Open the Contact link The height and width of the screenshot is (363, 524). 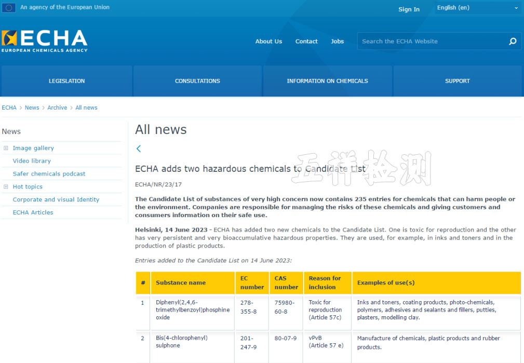point(306,42)
